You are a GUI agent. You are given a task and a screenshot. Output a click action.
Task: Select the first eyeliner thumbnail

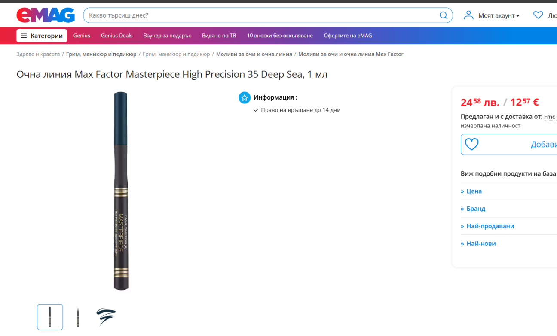pos(50,317)
